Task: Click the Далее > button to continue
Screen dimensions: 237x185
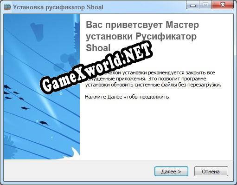Action: (x=171, y=172)
